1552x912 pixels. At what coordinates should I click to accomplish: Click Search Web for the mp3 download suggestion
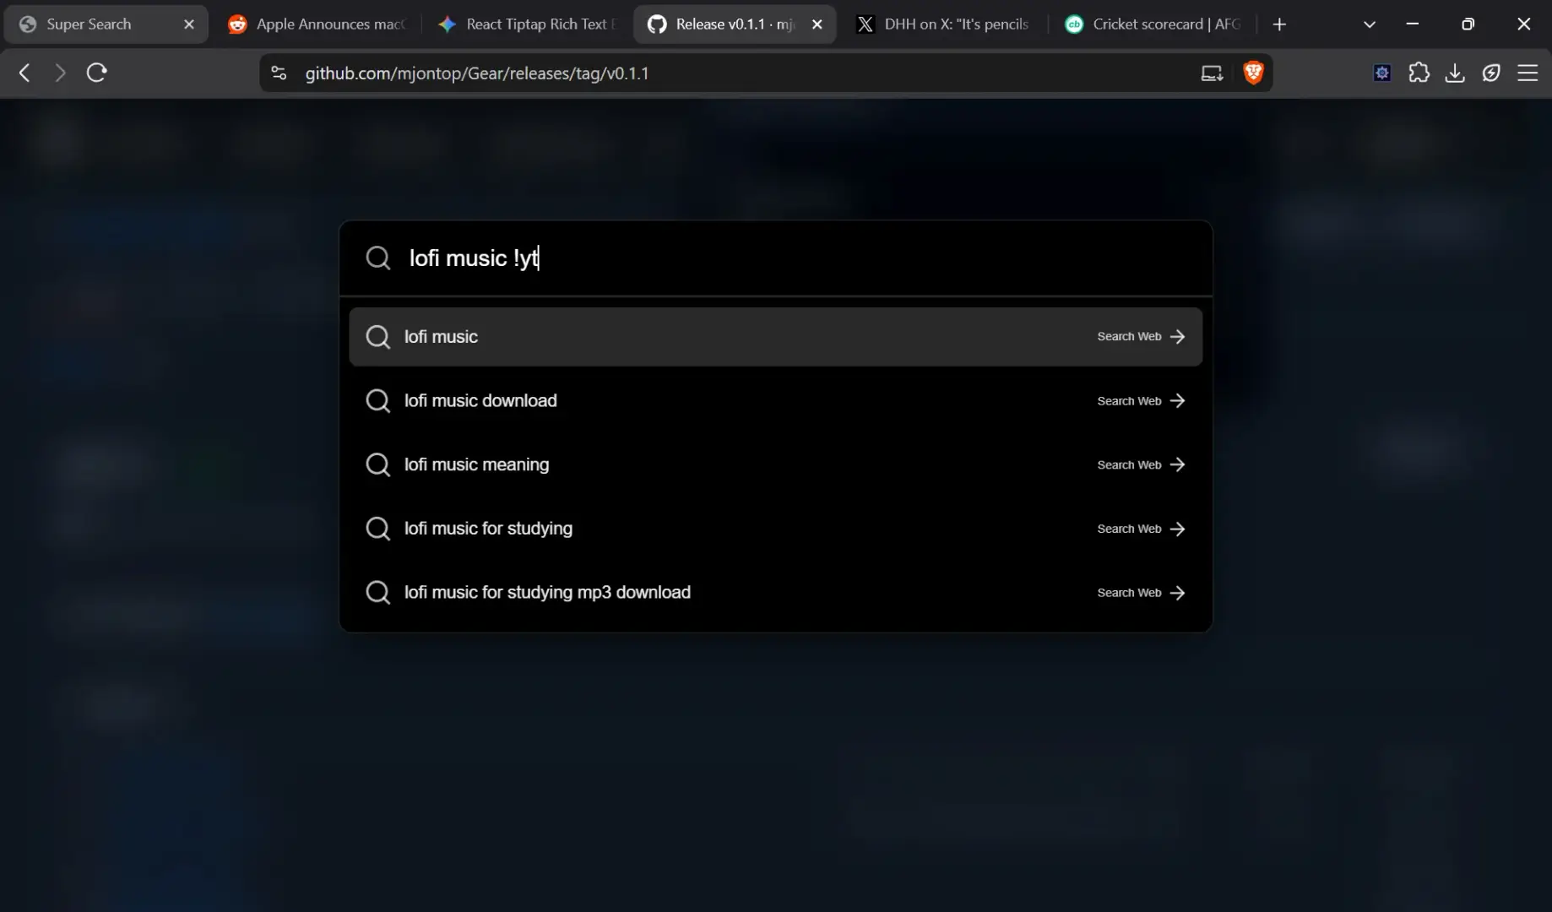pyautogui.click(x=1141, y=593)
